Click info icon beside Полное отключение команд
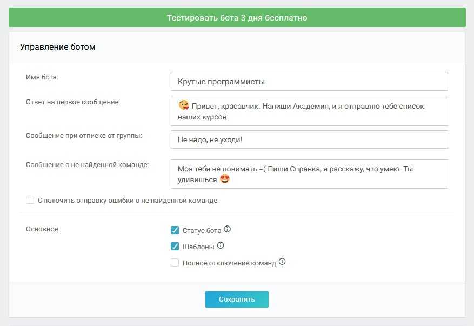Screen dimensions: 474x326 click(x=282, y=262)
